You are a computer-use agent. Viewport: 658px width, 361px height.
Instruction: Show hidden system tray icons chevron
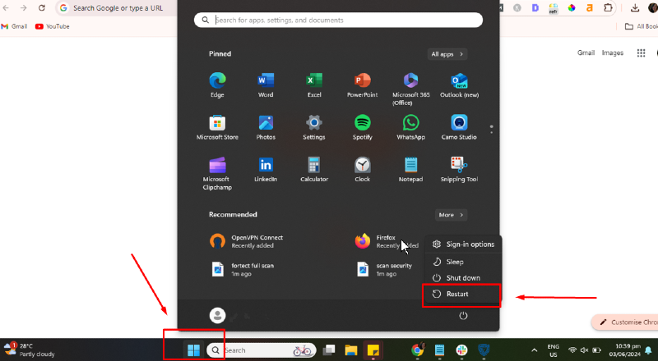coord(534,350)
